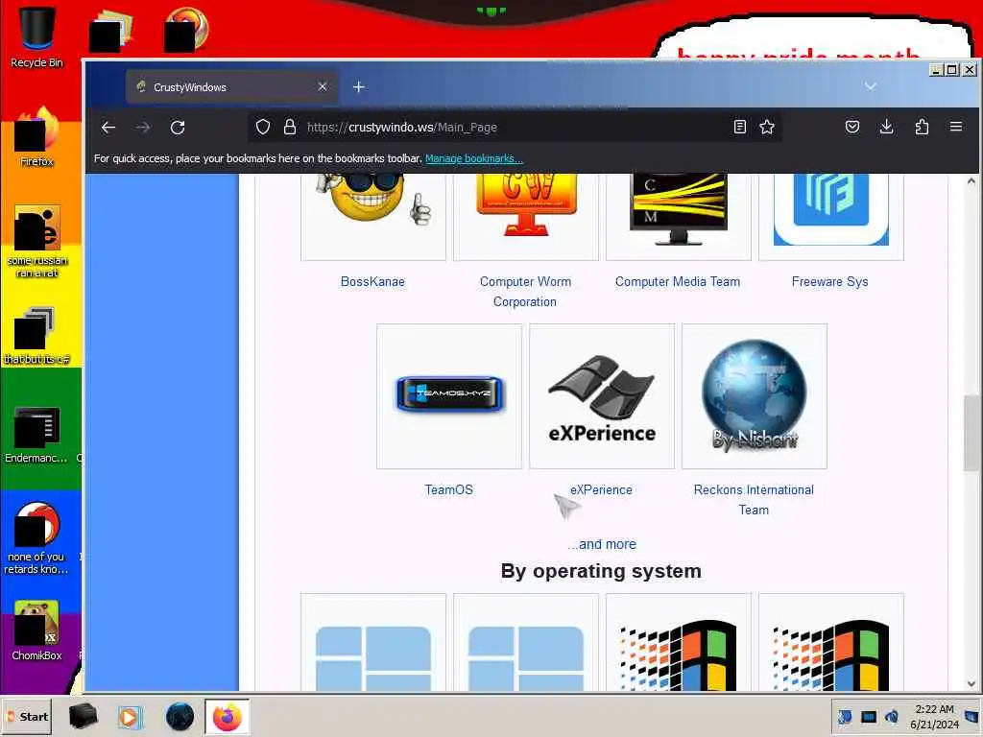Open the Freeware Sys link

click(830, 281)
